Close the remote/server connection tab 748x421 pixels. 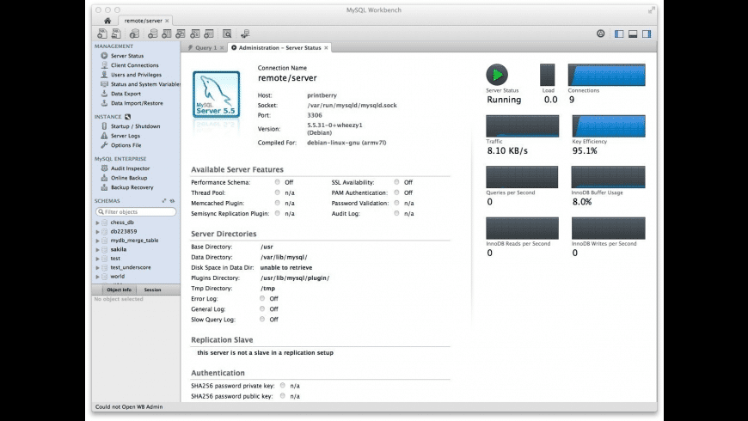pos(167,21)
